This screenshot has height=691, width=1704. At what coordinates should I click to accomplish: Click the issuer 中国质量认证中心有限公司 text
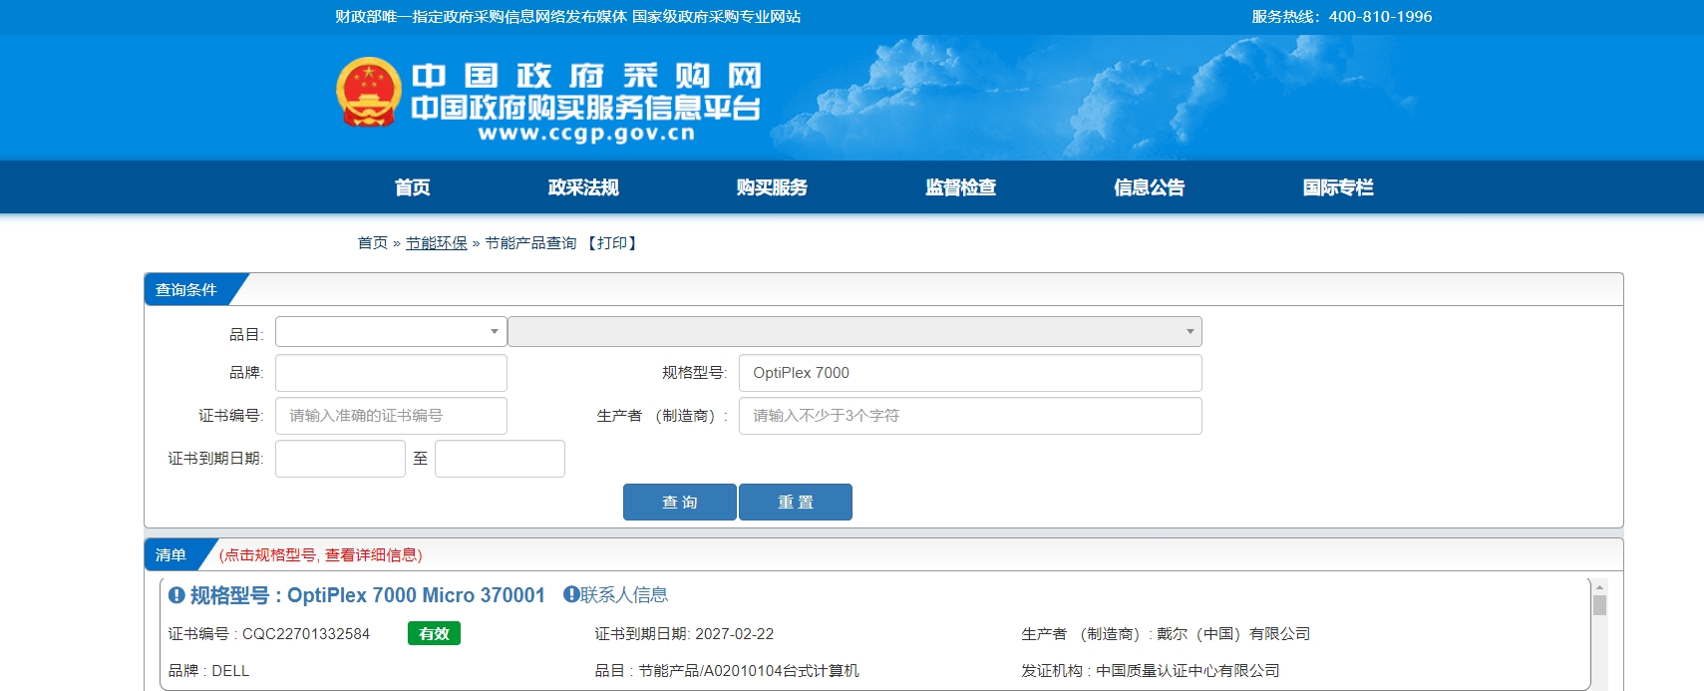[1188, 671]
